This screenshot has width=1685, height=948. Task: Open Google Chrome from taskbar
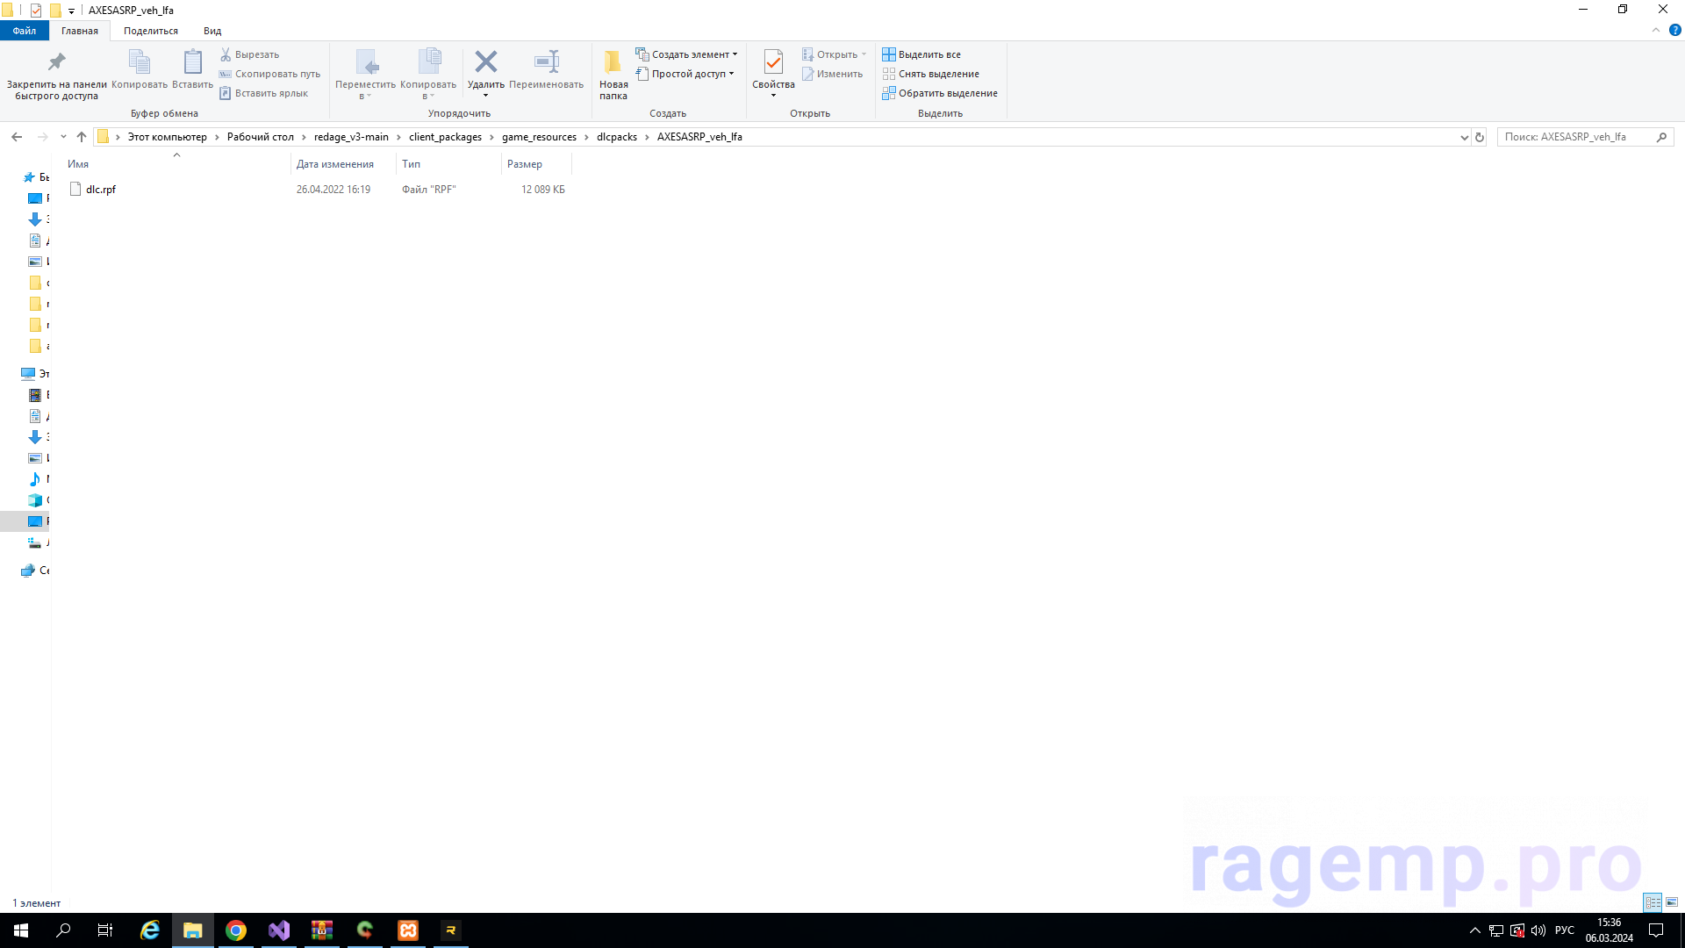236,930
